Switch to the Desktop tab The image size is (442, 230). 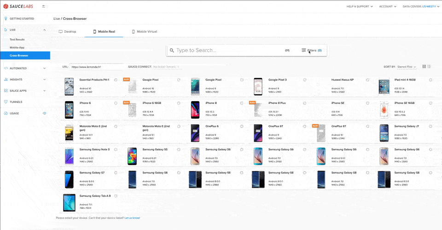pyautogui.click(x=67, y=32)
